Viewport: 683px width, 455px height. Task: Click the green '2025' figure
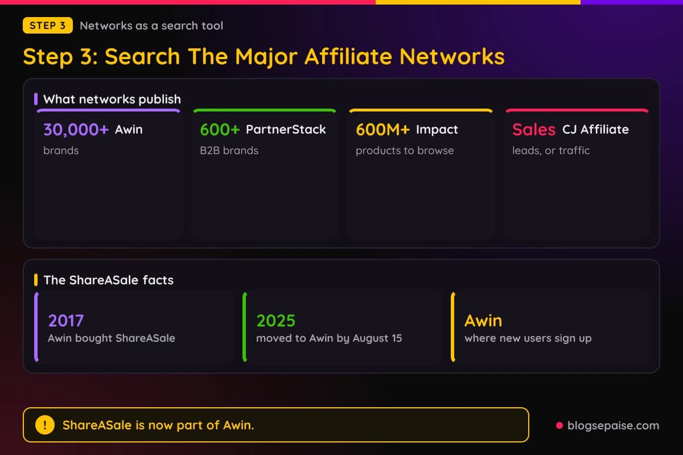(276, 321)
